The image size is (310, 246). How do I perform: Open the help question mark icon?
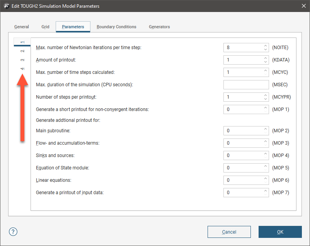pos(13,232)
